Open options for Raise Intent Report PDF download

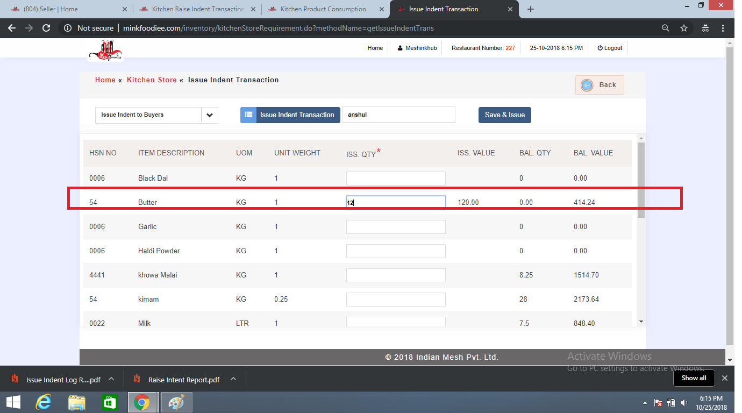pyautogui.click(x=233, y=379)
